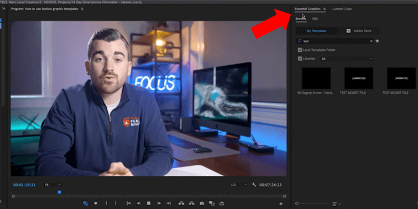Switch to Essential Graphics tab

pyautogui.click(x=307, y=9)
